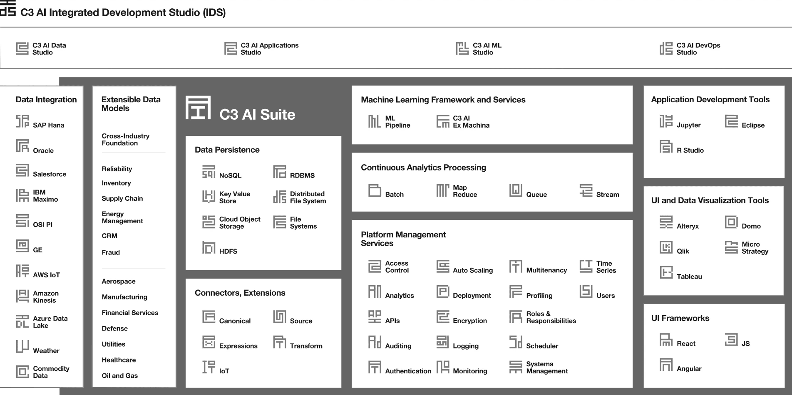
Task: Click the C3 AI ML Studio icon
Action: coord(462,49)
